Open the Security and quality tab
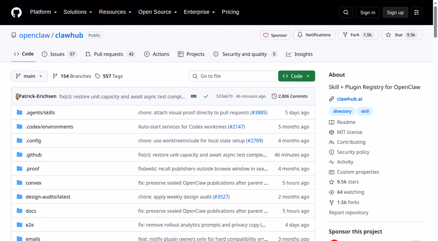The width and height of the screenshot is (438, 241). pos(245,54)
